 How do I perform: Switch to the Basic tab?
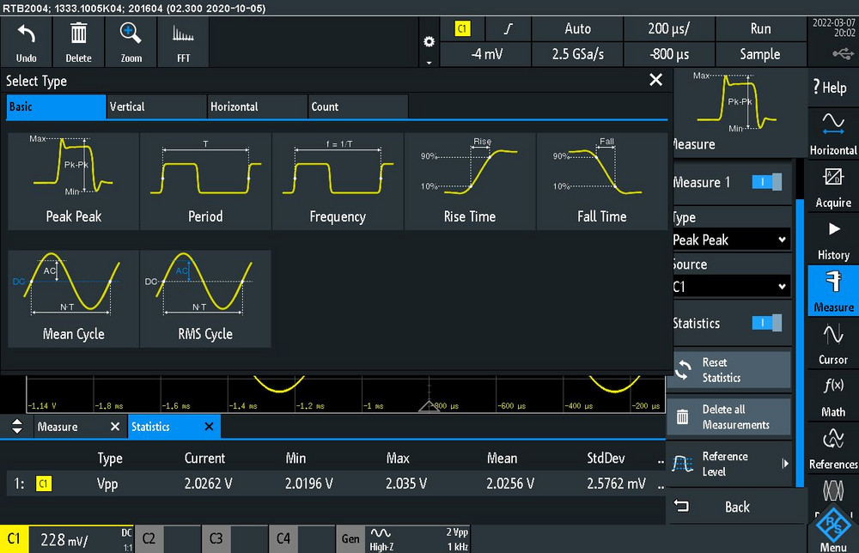[57, 106]
